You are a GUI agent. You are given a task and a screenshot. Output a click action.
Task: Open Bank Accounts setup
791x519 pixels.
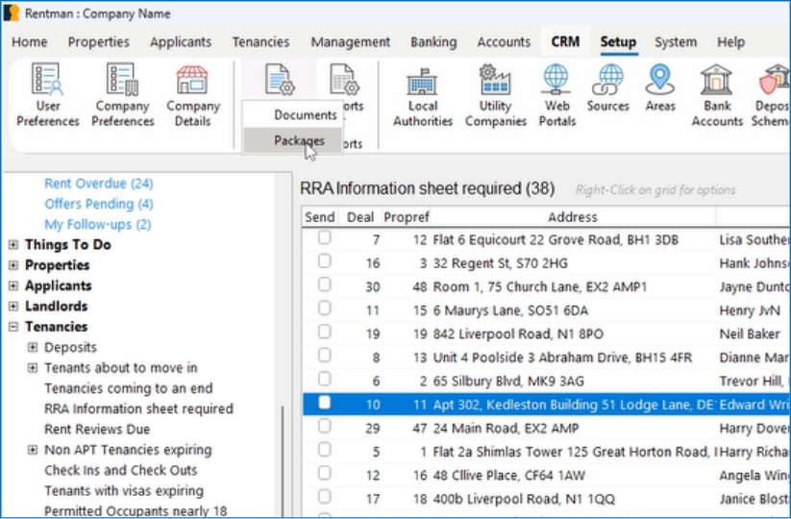click(717, 95)
